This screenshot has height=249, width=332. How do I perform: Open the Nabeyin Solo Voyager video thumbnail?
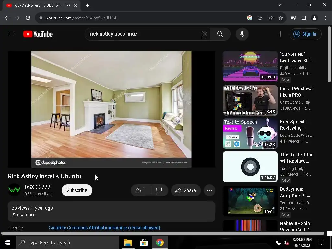point(250,226)
